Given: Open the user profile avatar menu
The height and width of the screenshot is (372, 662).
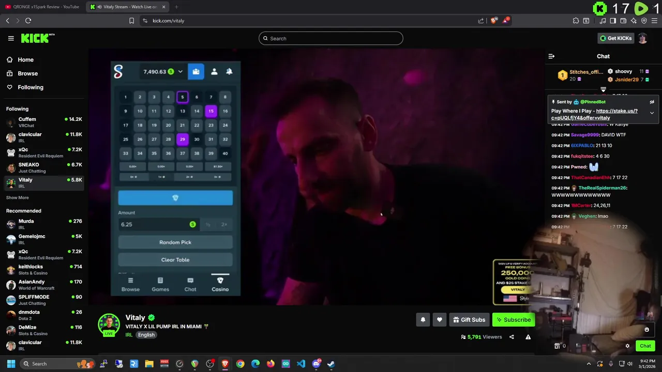Looking at the screenshot, I should 643,38.
